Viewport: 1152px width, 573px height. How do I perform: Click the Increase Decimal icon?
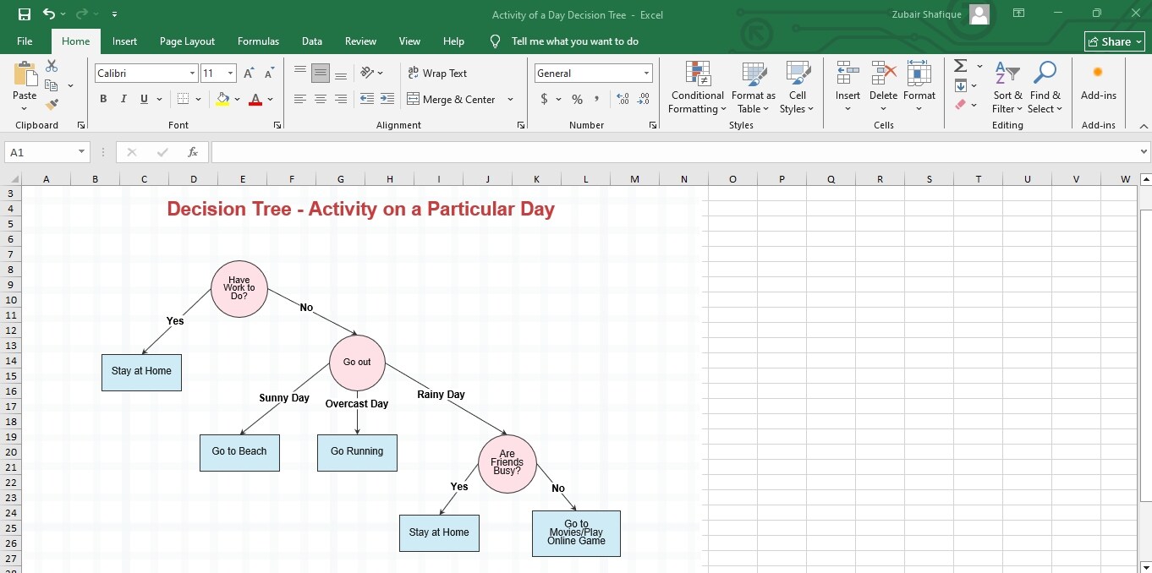623,99
